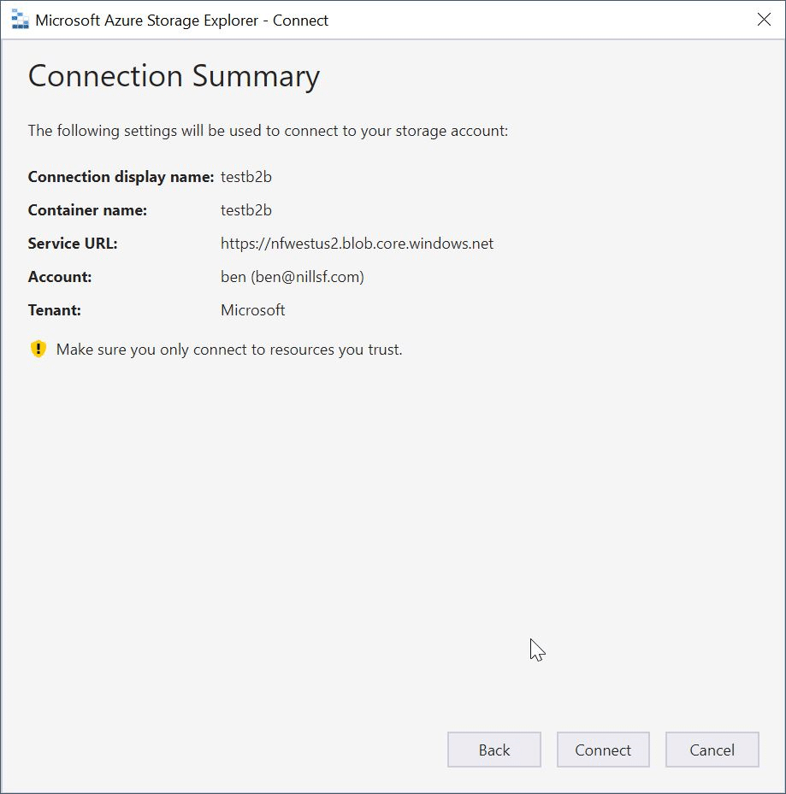Click the Azure Storage Explorer title icon
This screenshot has width=786, height=794.
click(21, 20)
